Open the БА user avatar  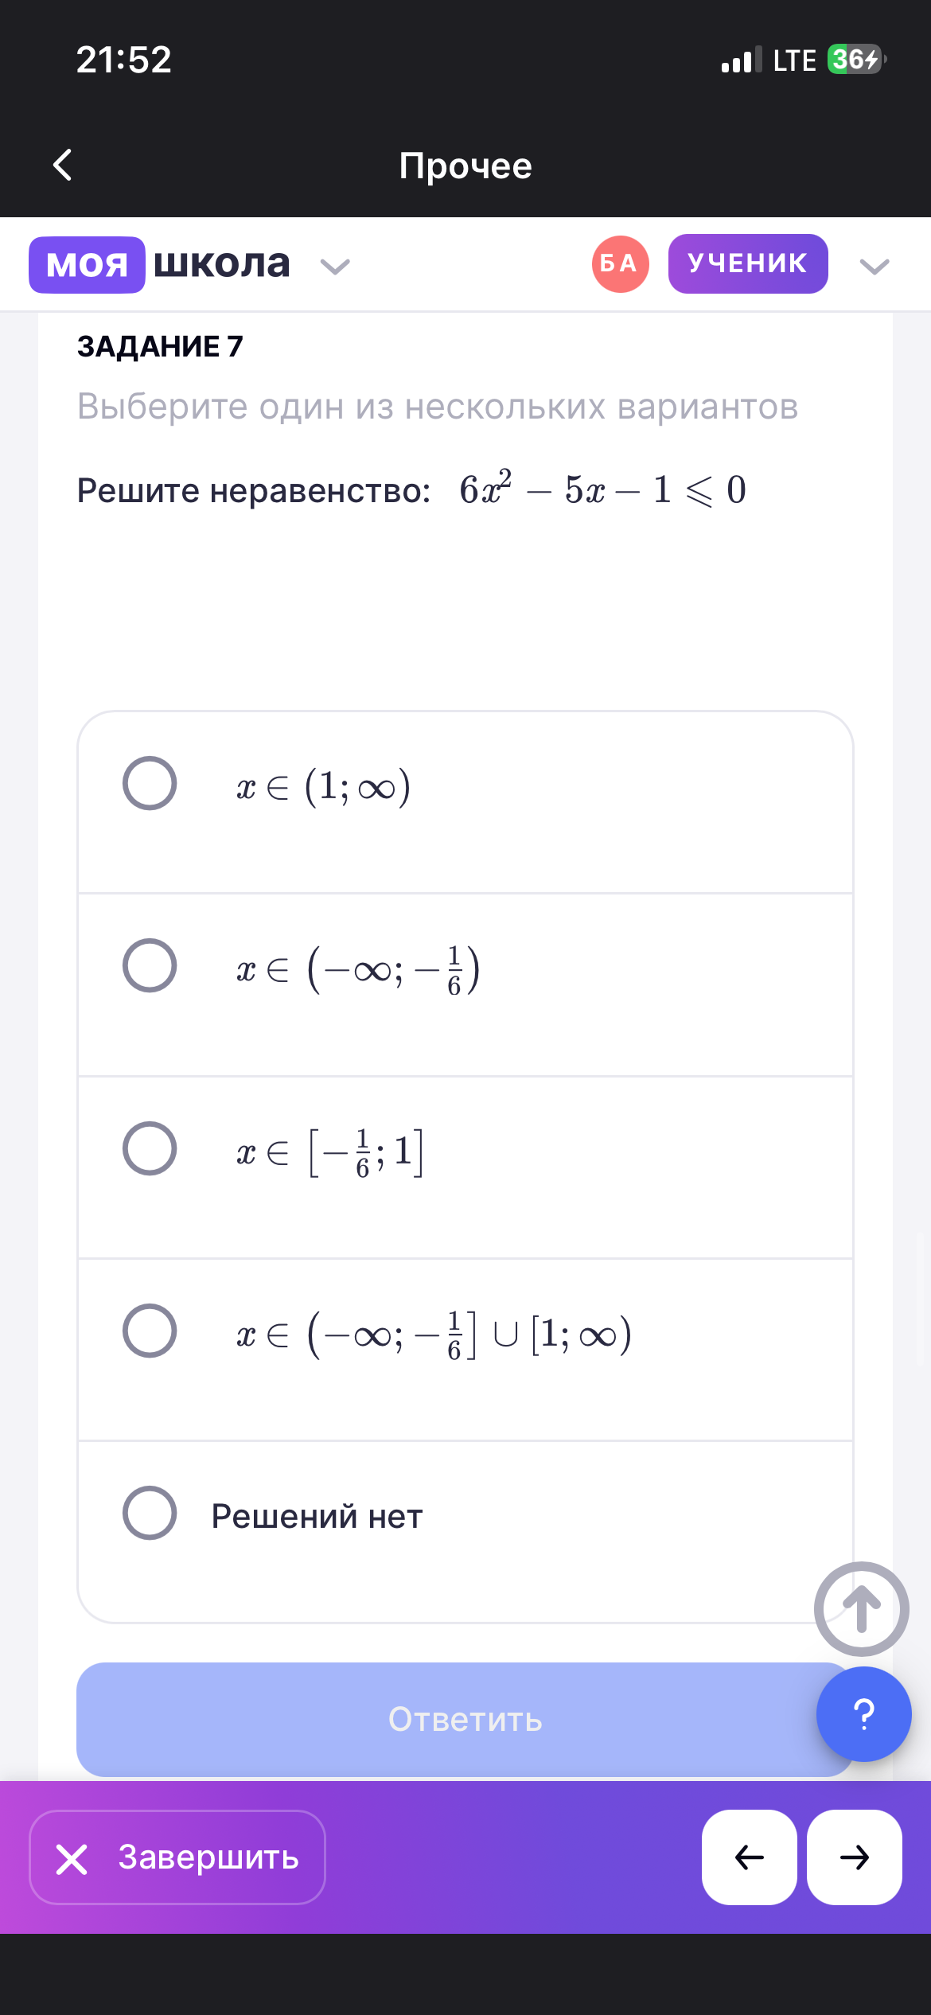620,264
